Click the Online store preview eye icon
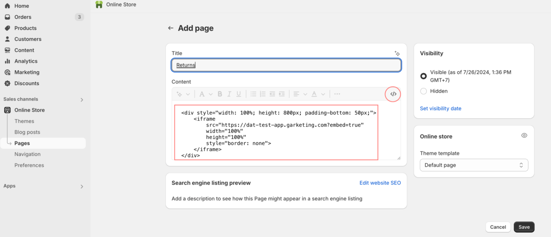Image resolution: width=551 pixels, height=237 pixels. point(524,136)
